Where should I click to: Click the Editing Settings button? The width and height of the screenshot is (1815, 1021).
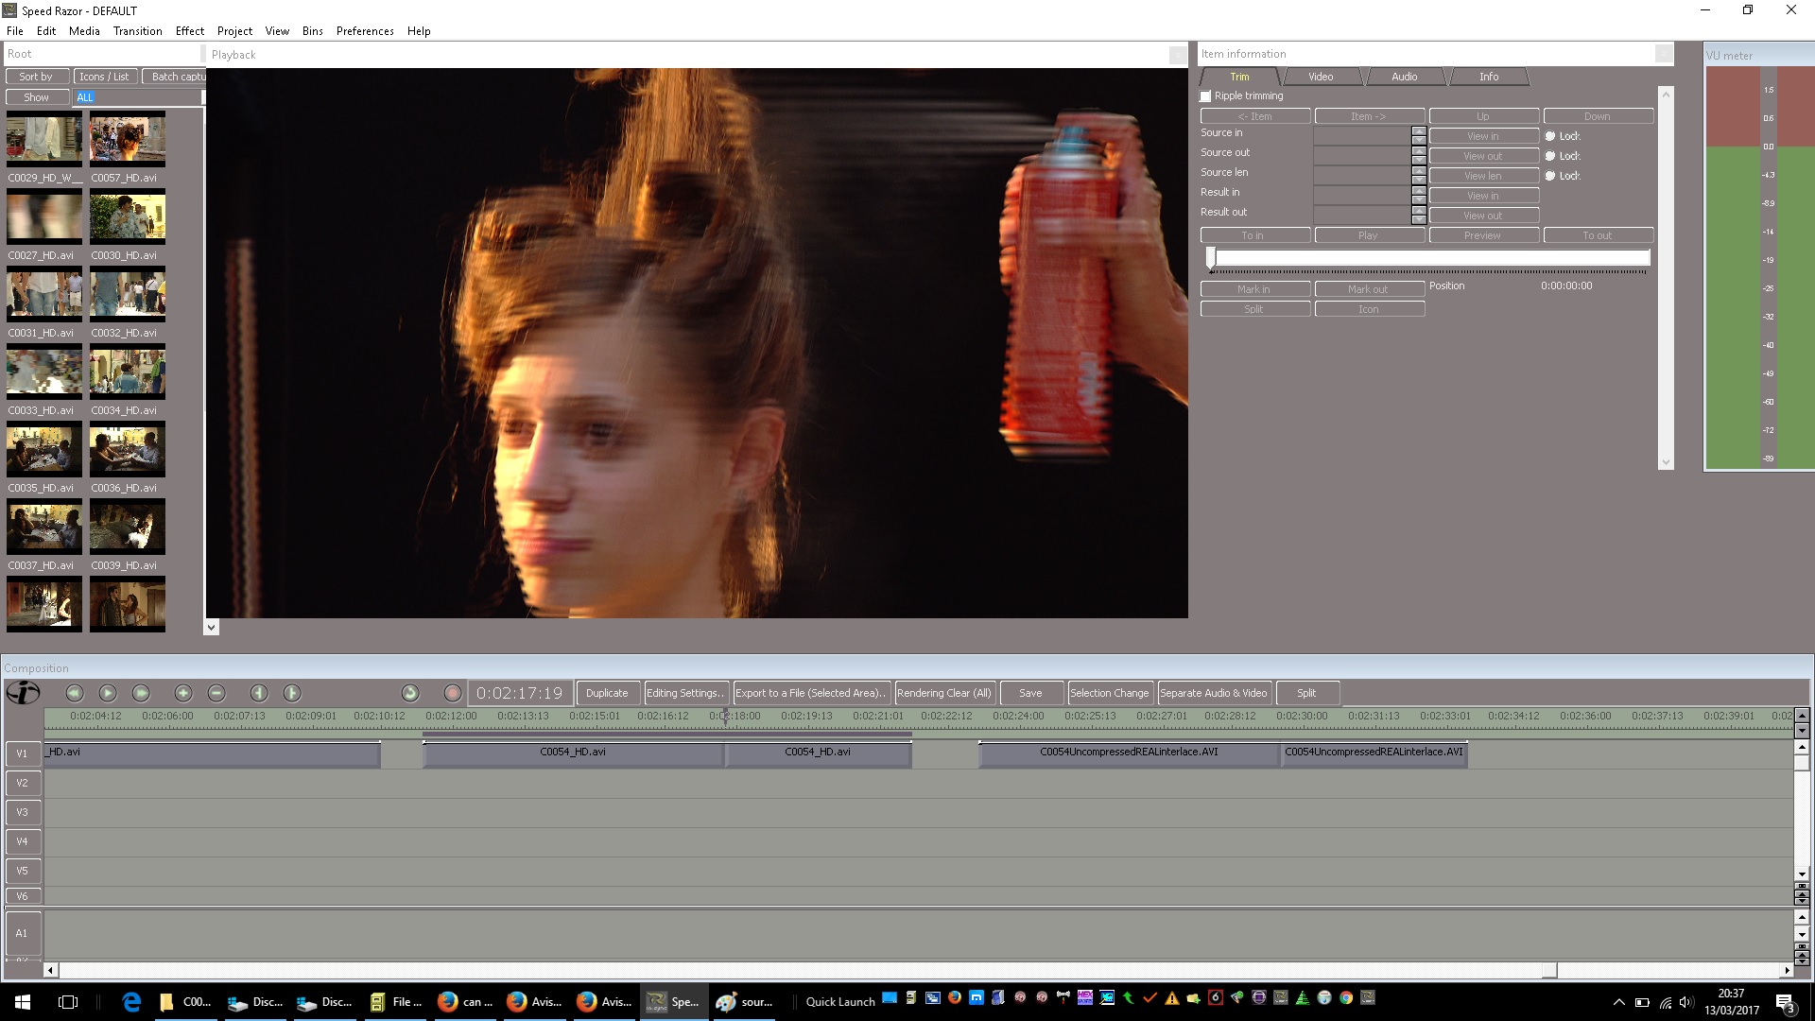(684, 693)
